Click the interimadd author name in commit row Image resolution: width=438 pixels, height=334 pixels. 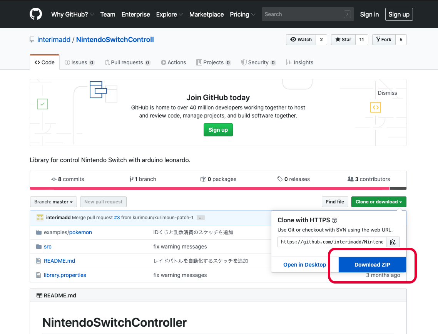[x=59, y=217]
